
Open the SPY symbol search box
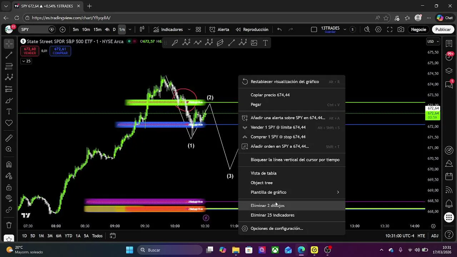point(37,30)
